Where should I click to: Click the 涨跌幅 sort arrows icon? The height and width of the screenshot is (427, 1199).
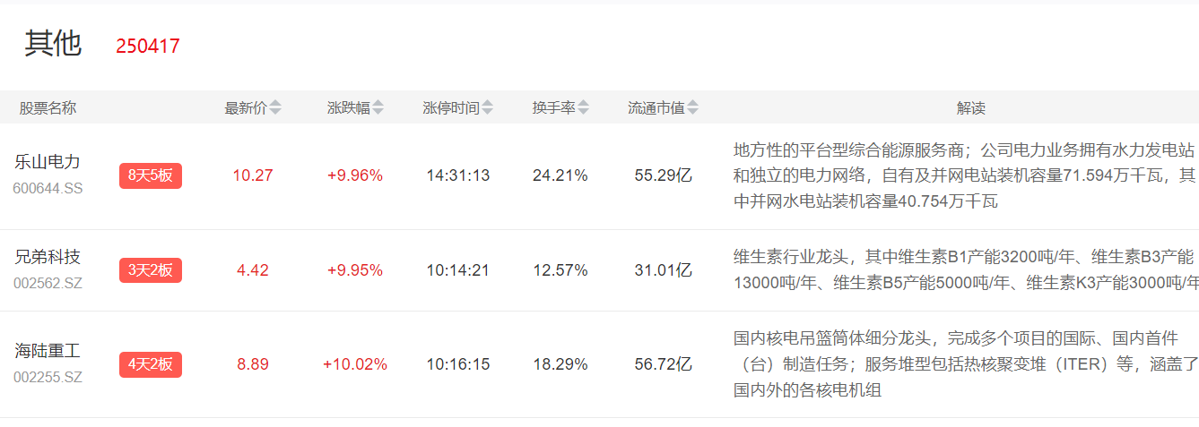(x=378, y=108)
